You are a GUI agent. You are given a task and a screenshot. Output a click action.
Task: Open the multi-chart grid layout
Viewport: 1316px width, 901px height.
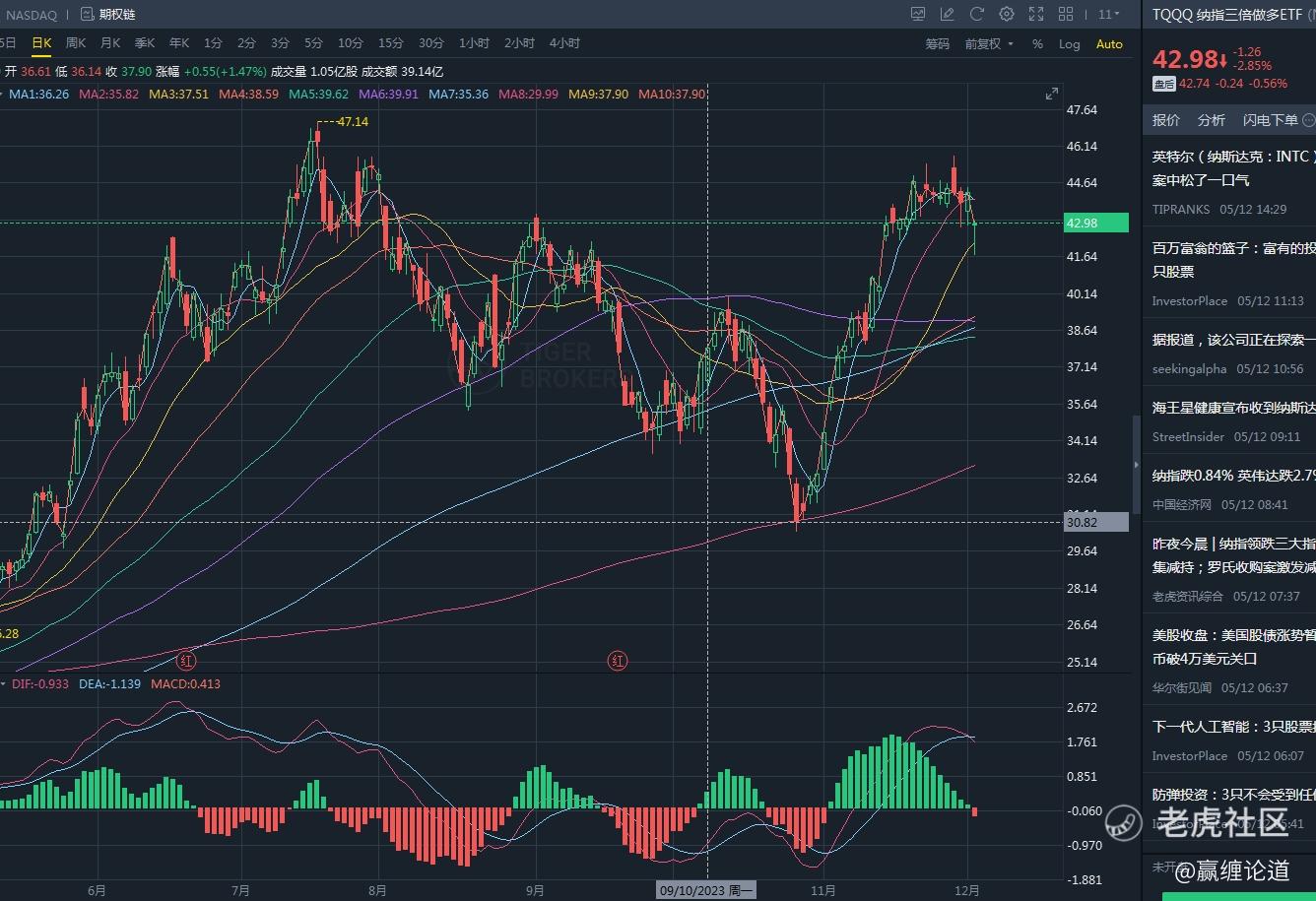(x=1066, y=14)
